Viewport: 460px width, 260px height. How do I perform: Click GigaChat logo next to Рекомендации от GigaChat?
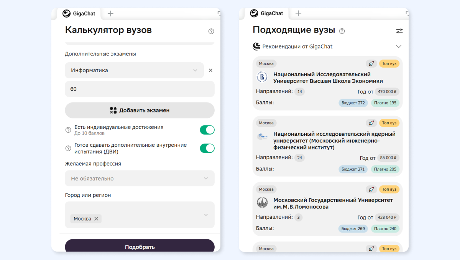pos(257,46)
